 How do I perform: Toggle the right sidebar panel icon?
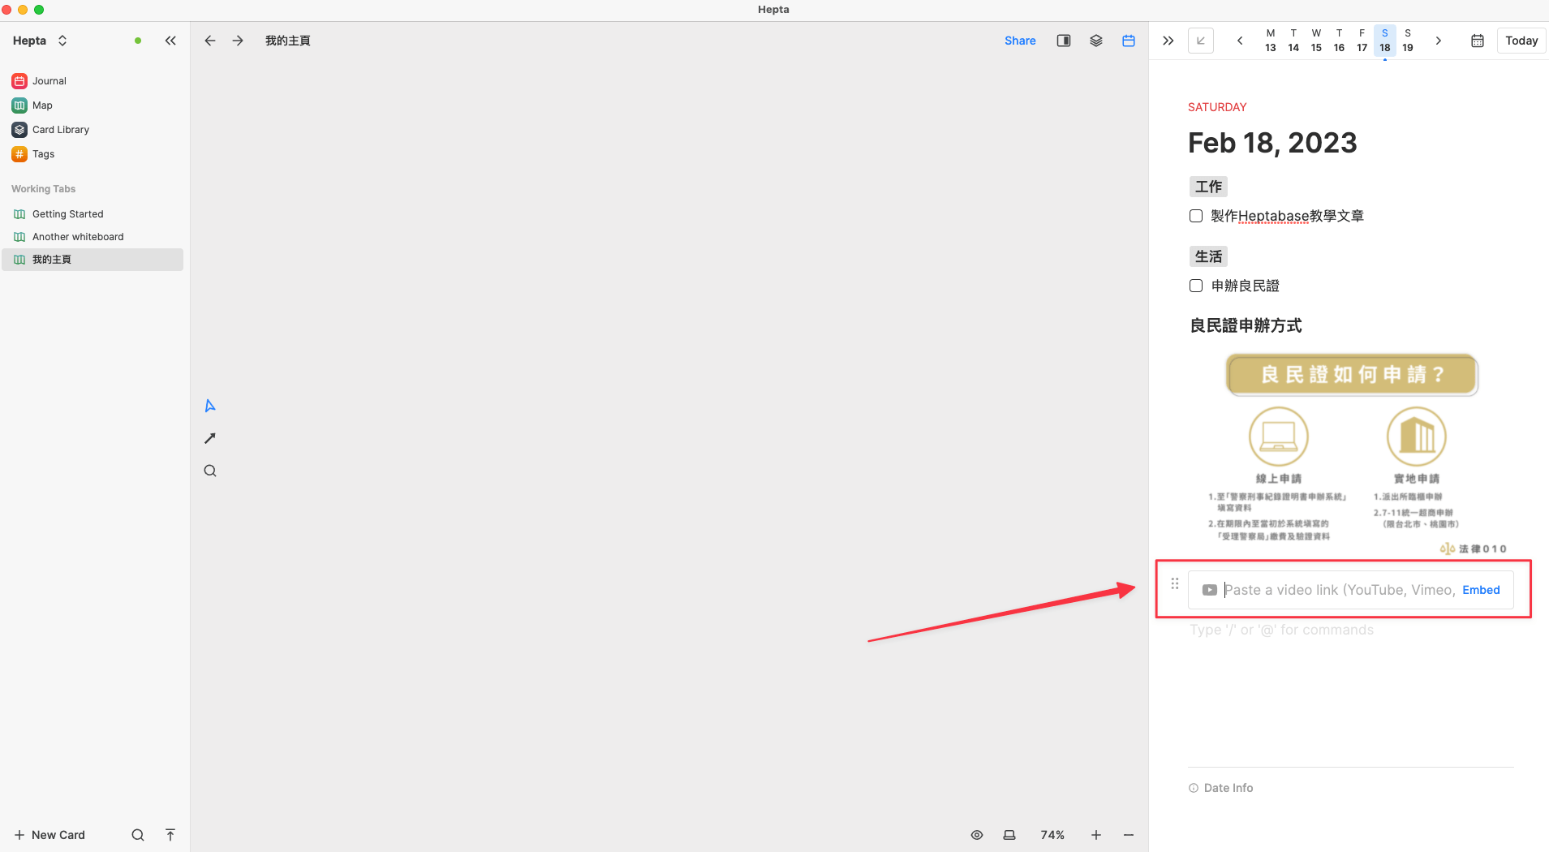click(1064, 41)
